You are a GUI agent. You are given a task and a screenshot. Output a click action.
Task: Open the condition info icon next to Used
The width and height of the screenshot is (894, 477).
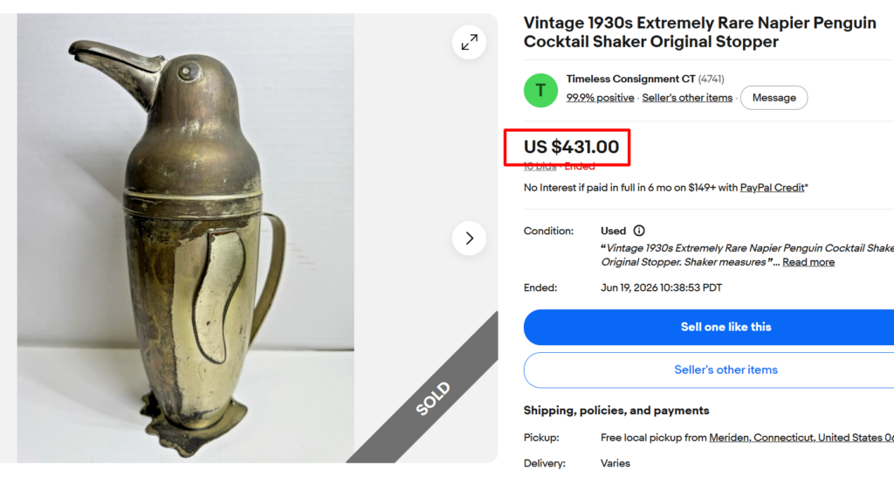click(639, 231)
